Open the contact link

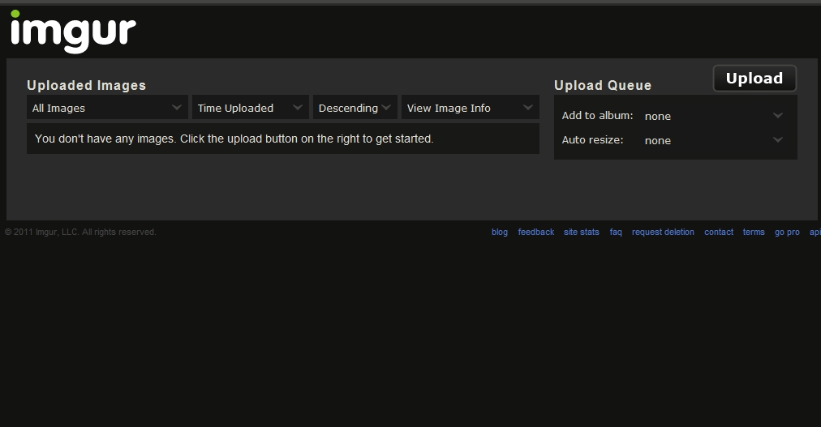(719, 232)
